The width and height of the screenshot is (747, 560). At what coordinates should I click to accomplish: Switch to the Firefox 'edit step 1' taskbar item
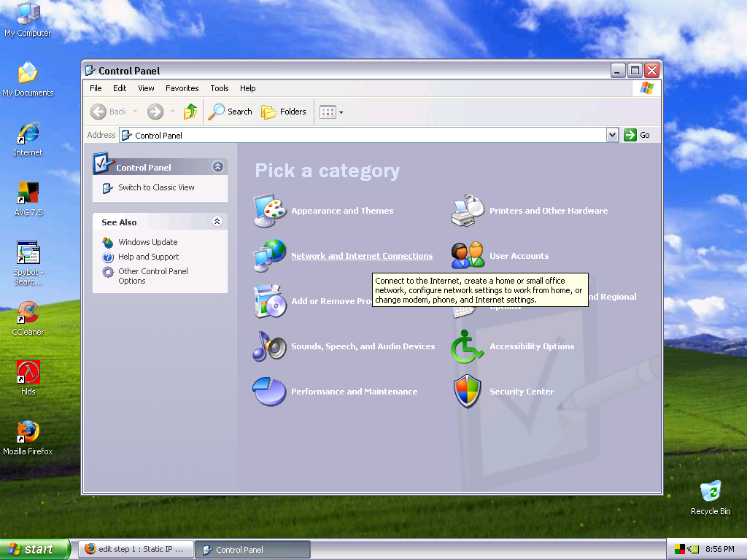(x=136, y=549)
